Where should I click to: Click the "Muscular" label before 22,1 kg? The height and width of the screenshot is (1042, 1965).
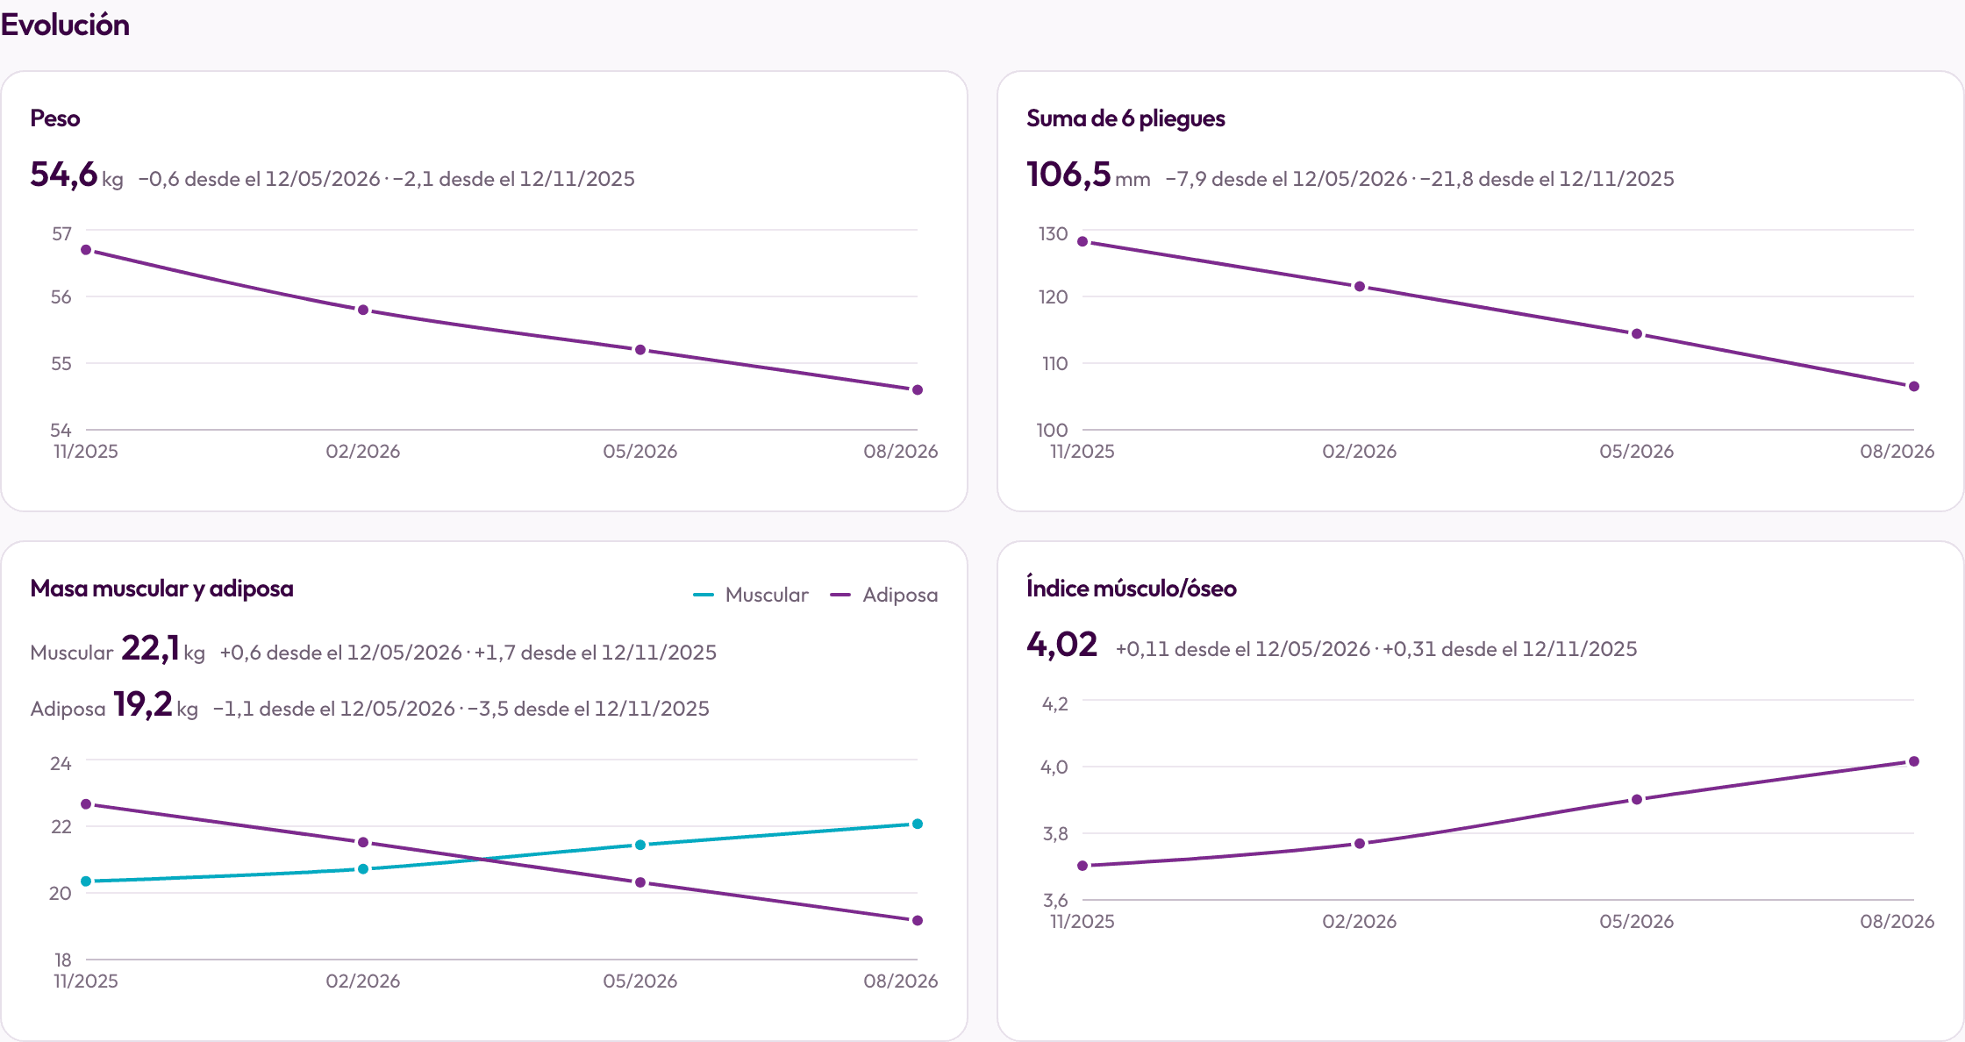click(x=72, y=653)
